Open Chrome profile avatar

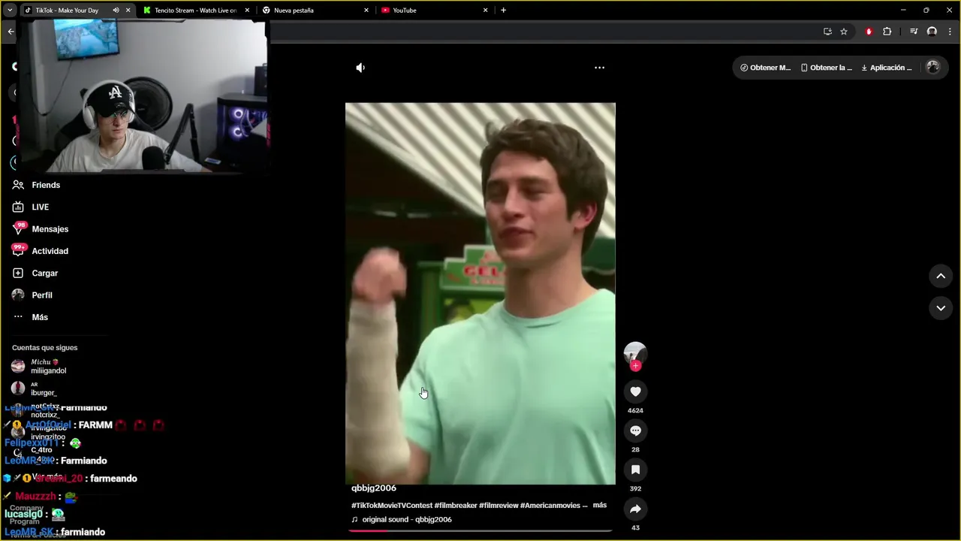(x=932, y=32)
